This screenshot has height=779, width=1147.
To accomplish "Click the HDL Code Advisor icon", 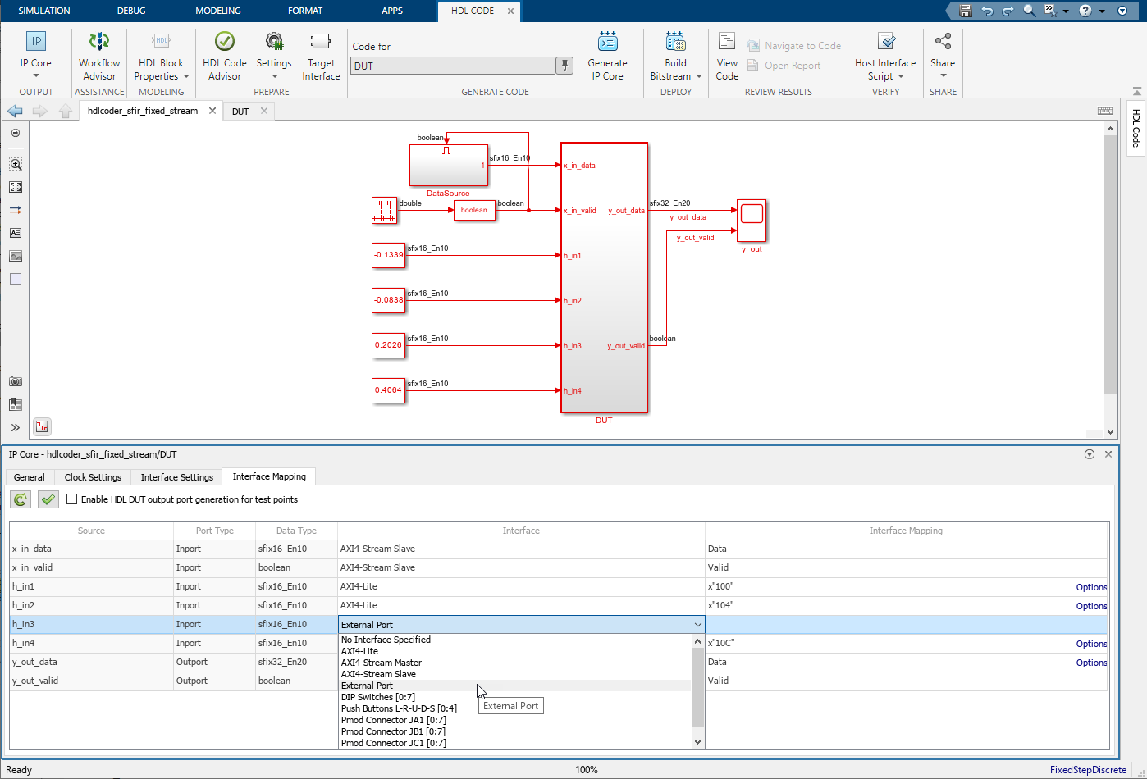I will tap(224, 42).
